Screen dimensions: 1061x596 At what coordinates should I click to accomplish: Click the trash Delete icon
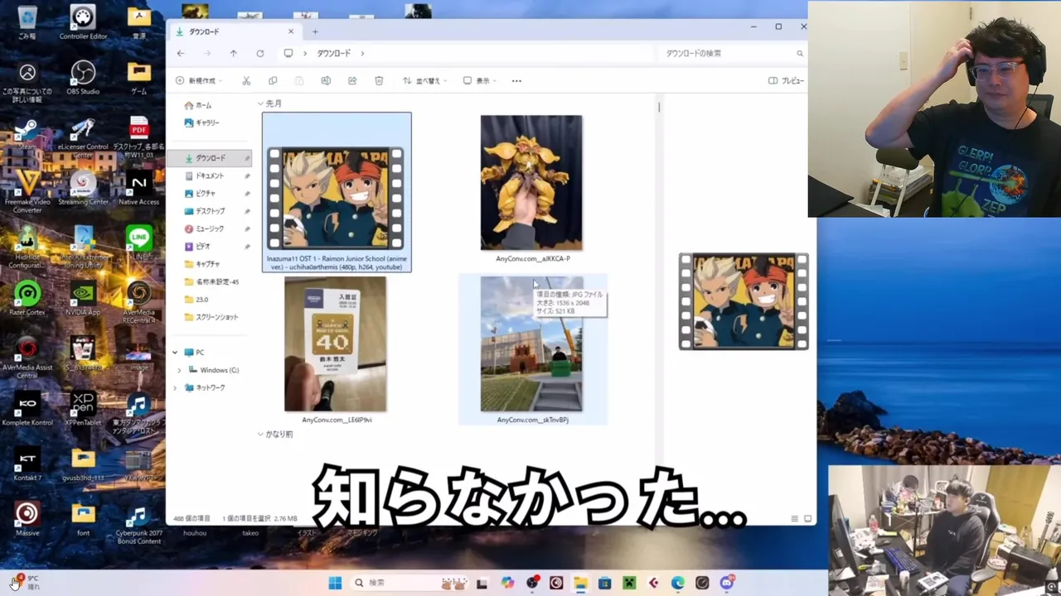pos(379,80)
